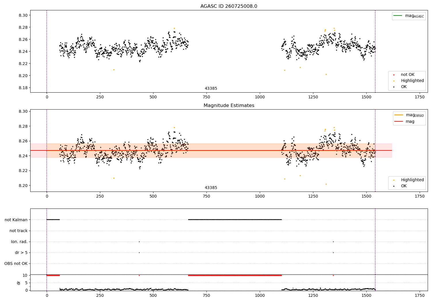
Task: Click the '1500' x-tick under Magnitude Estimates plot
Action: [366, 196]
